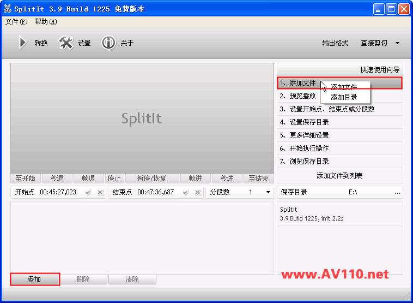Clear the 开始点 with its X icon
413x303 pixels.
tap(100, 192)
